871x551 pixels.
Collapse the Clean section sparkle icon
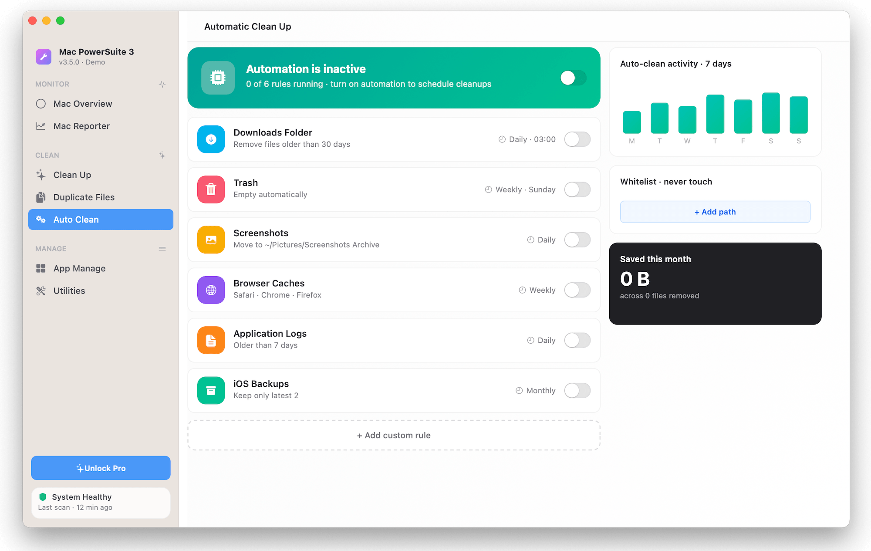162,155
